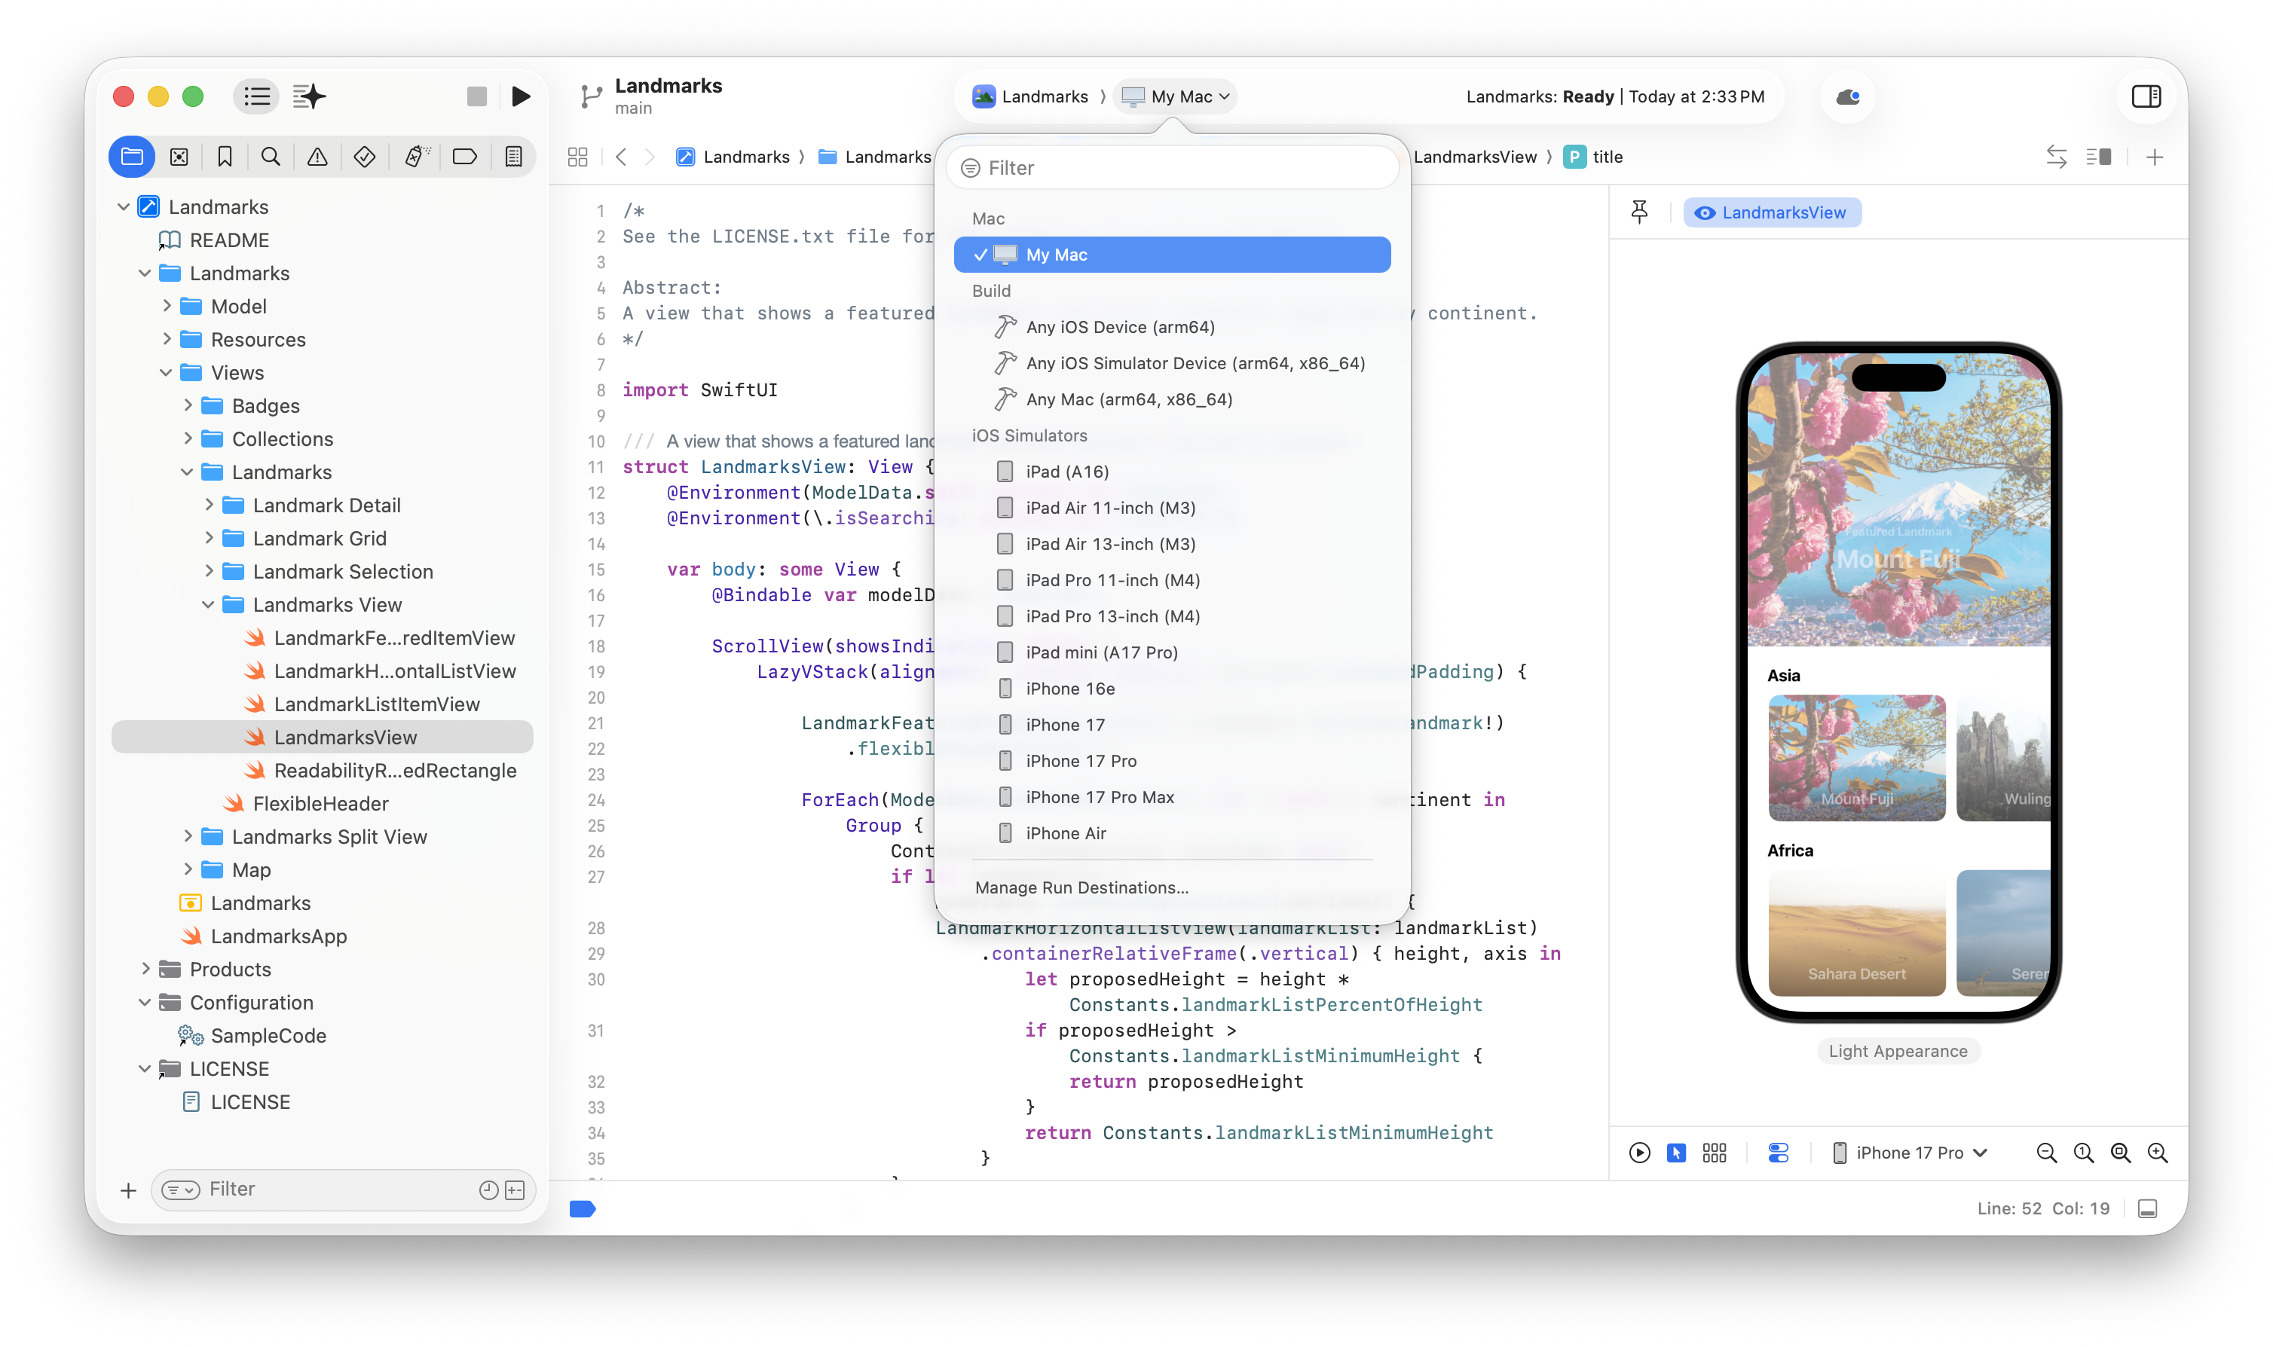Open the Debug navigator spray icon
Viewport: 2273px width, 1347px height.
[416, 157]
